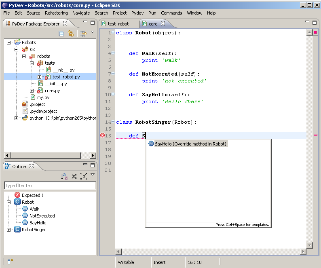Collapse all in Package Explorer toolbar
This screenshot has width=321, height=268.
tap(61, 34)
